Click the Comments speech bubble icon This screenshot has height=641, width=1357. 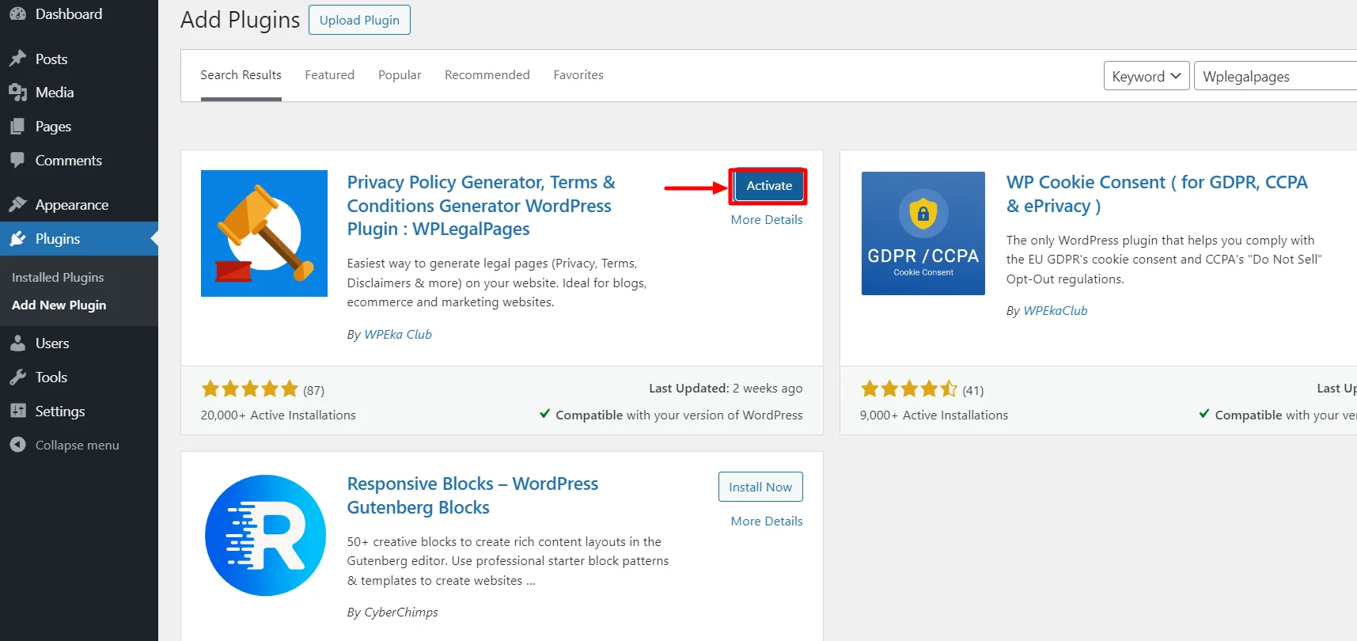[17, 160]
